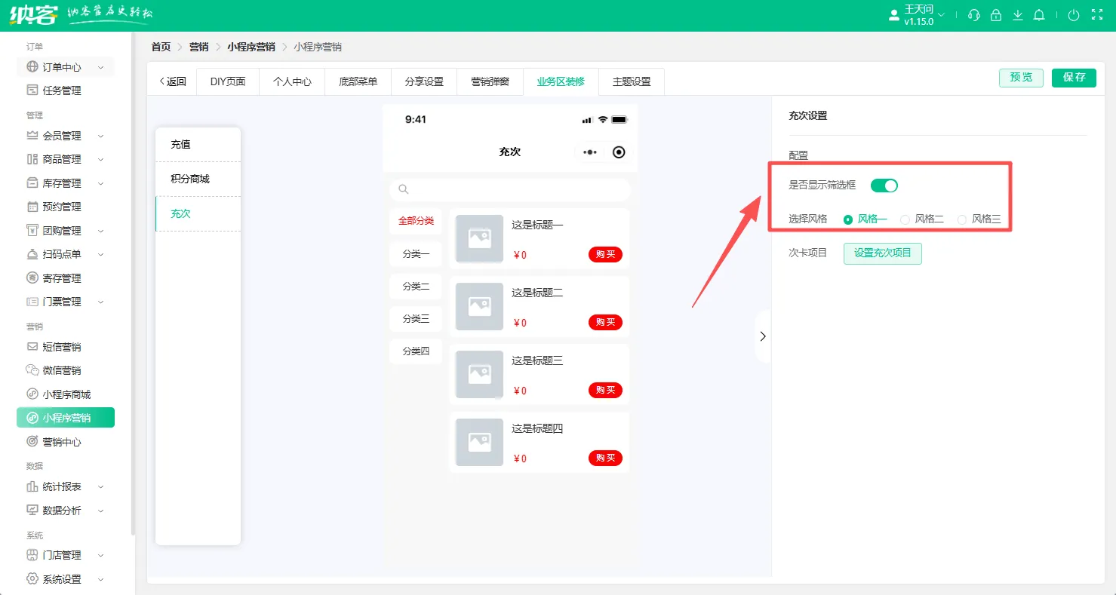Open 设置充次项目 settings
The height and width of the screenshot is (595, 1116).
[x=882, y=253]
